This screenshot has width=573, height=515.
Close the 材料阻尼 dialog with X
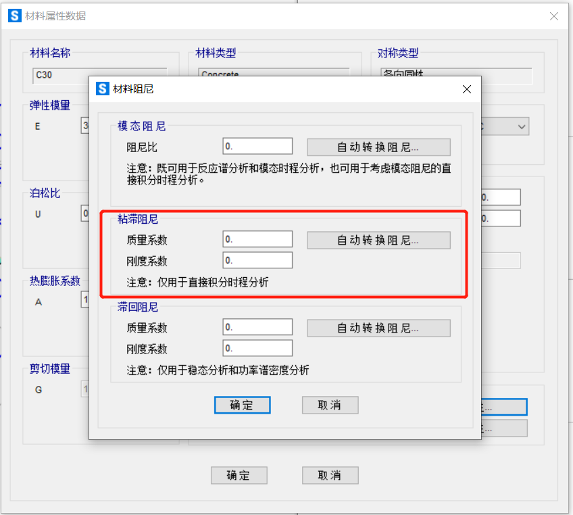pos(466,89)
